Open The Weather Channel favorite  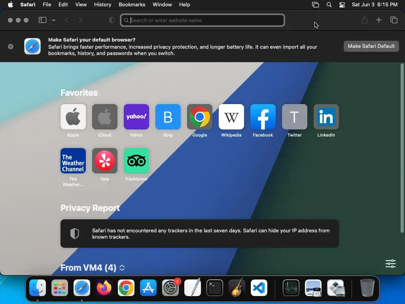coord(73,161)
